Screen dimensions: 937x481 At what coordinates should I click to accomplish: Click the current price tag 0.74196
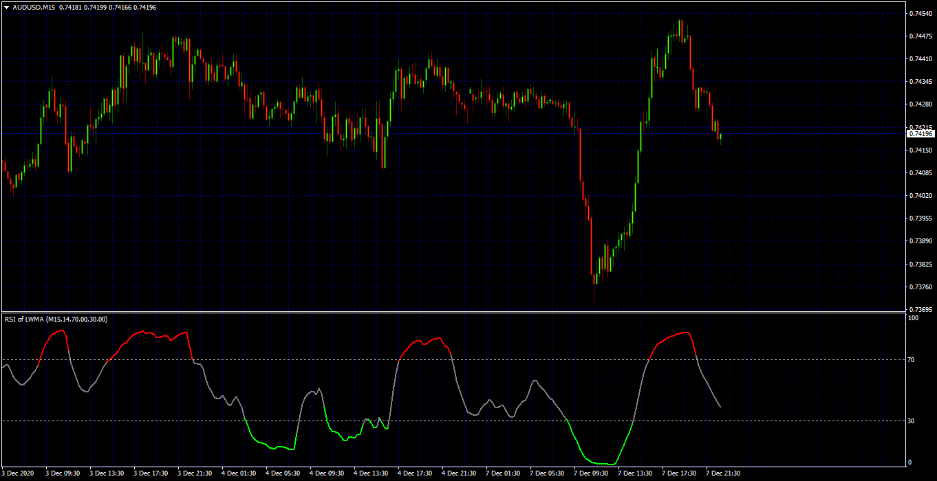pyautogui.click(x=920, y=134)
